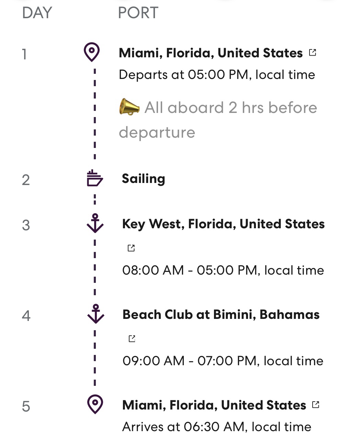The width and height of the screenshot is (337, 438).
Task: Open the Day 5 Miami, Florida arrival link
Action: click(x=214, y=405)
